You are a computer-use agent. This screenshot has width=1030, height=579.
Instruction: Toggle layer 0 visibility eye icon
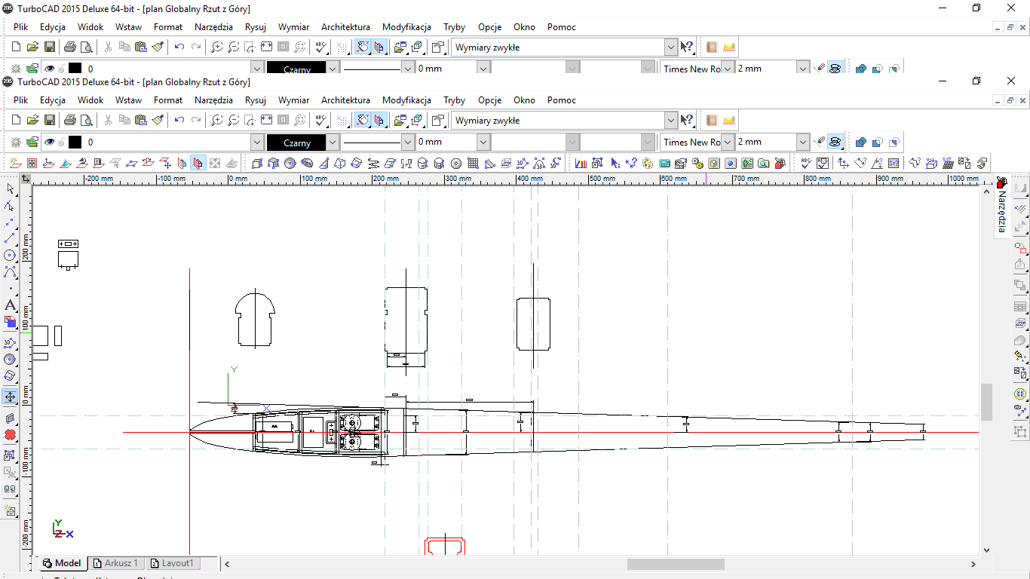[x=49, y=142]
